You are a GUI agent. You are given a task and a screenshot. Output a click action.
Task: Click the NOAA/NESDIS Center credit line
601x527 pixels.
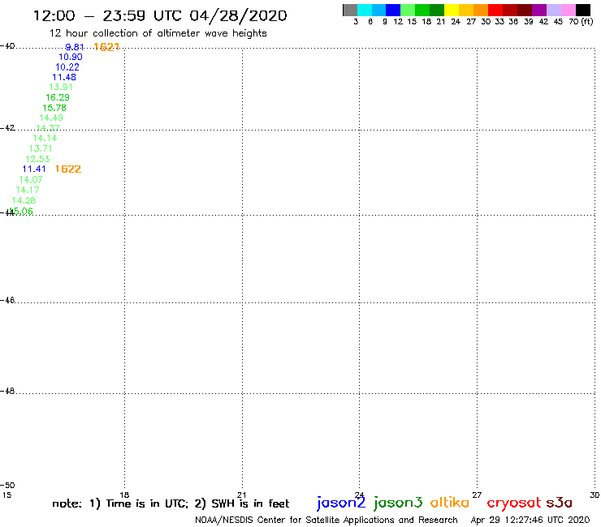(x=326, y=521)
